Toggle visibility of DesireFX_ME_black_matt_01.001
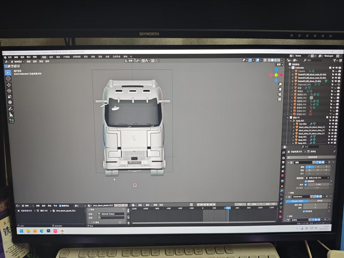The height and width of the screenshot is (258, 344). [x=336, y=75]
